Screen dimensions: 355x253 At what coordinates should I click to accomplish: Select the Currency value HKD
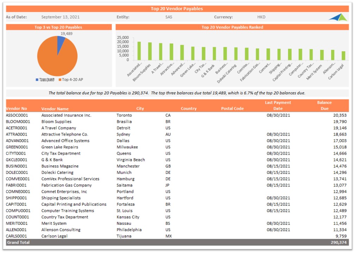coord(261,17)
